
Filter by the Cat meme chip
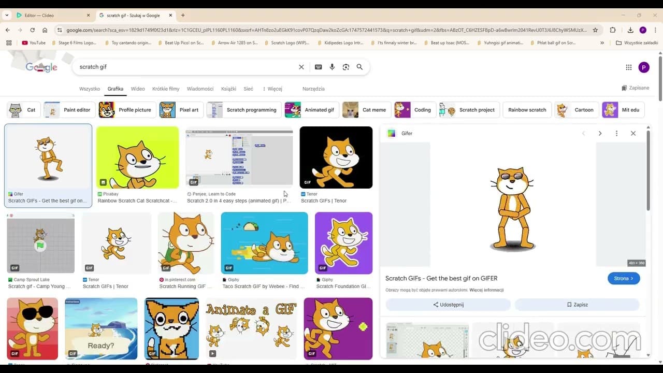click(366, 110)
